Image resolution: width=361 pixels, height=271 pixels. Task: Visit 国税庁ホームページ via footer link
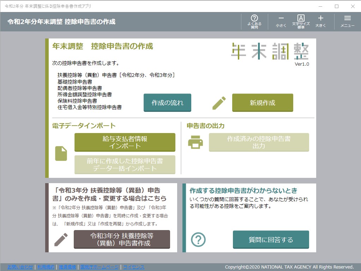[x=100, y=267]
